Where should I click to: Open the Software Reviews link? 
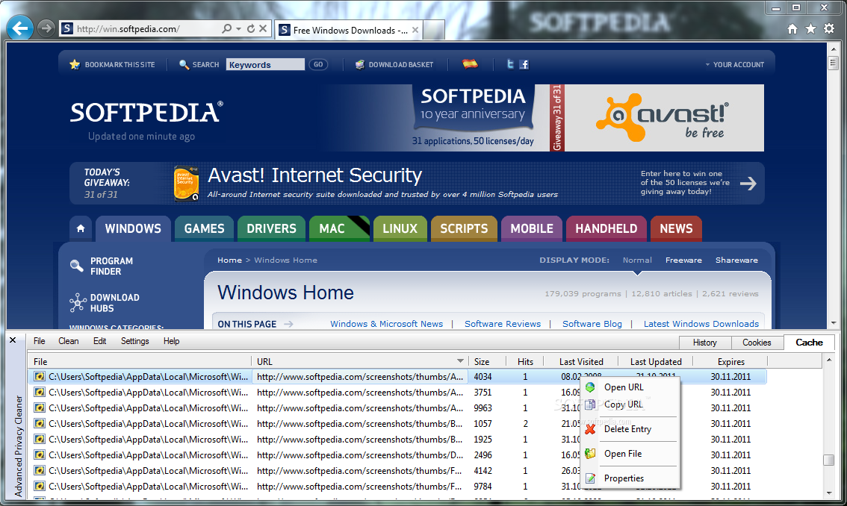tap(503, 324)
